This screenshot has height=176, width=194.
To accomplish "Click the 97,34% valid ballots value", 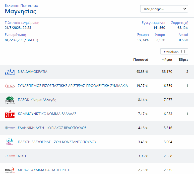I will [143, 40].
